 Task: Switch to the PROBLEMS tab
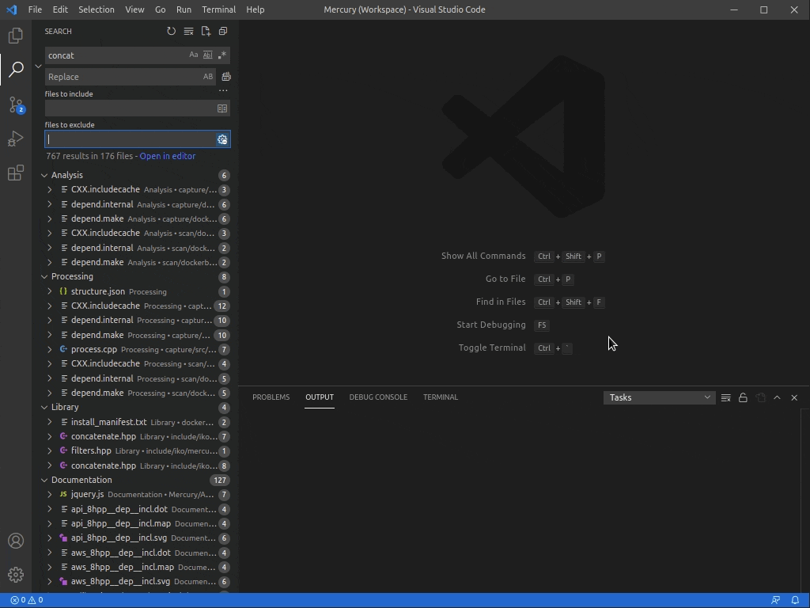pyautogui.click(x=271, y=397)
